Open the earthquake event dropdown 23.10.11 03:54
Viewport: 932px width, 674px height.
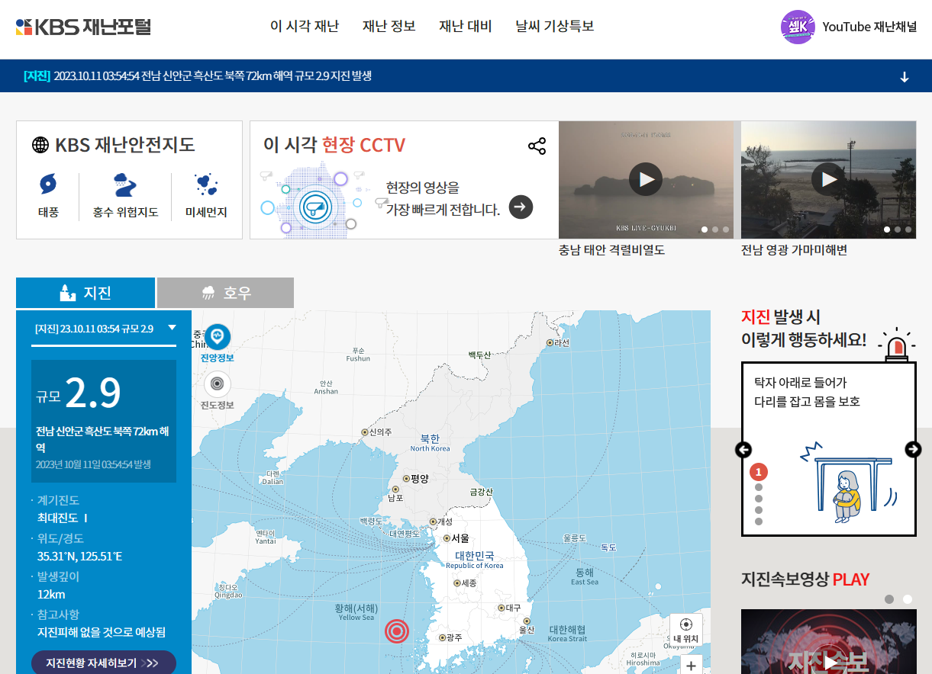104,329
